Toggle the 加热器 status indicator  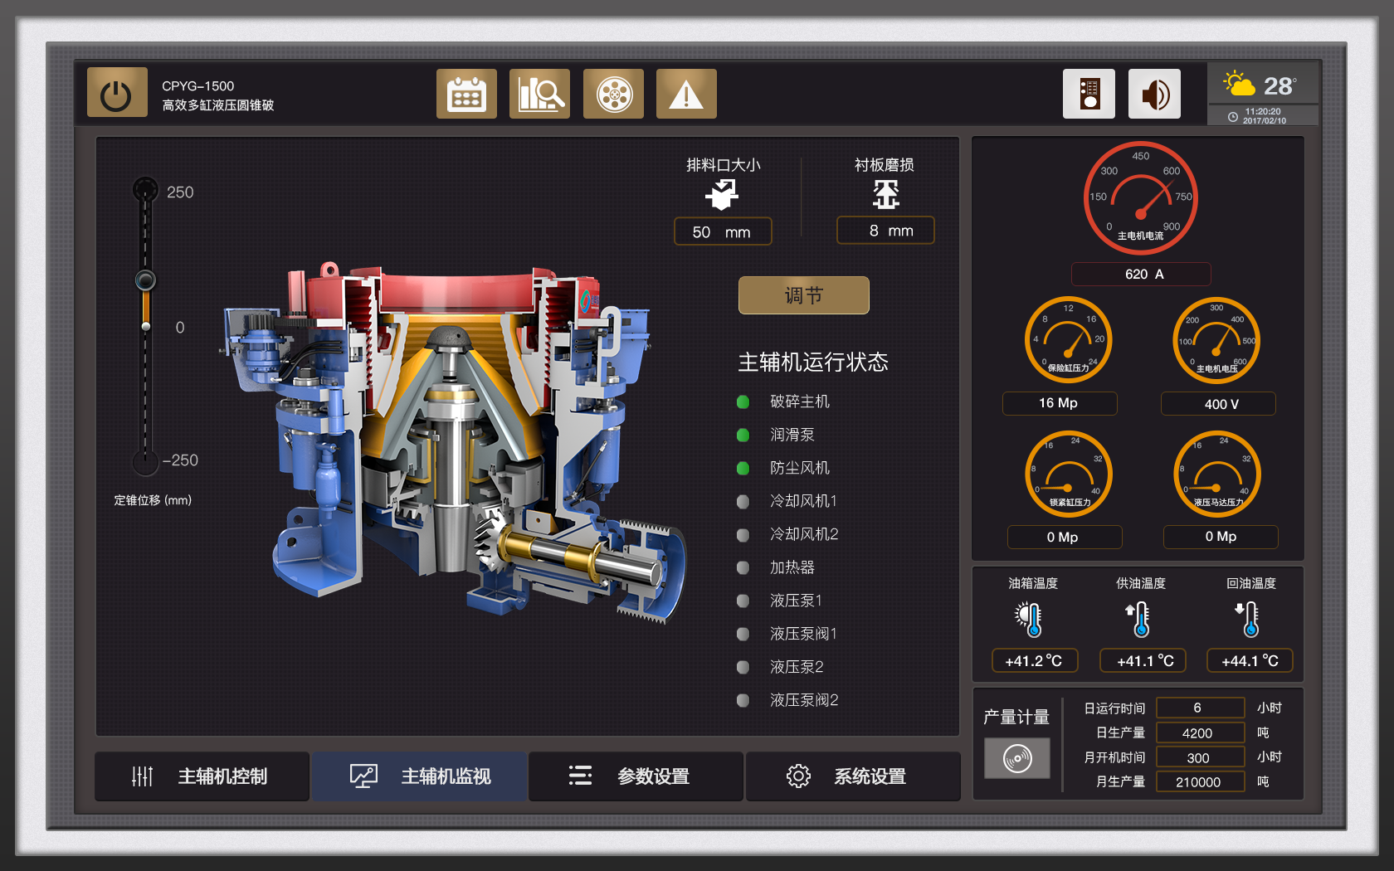coord(743,568)
